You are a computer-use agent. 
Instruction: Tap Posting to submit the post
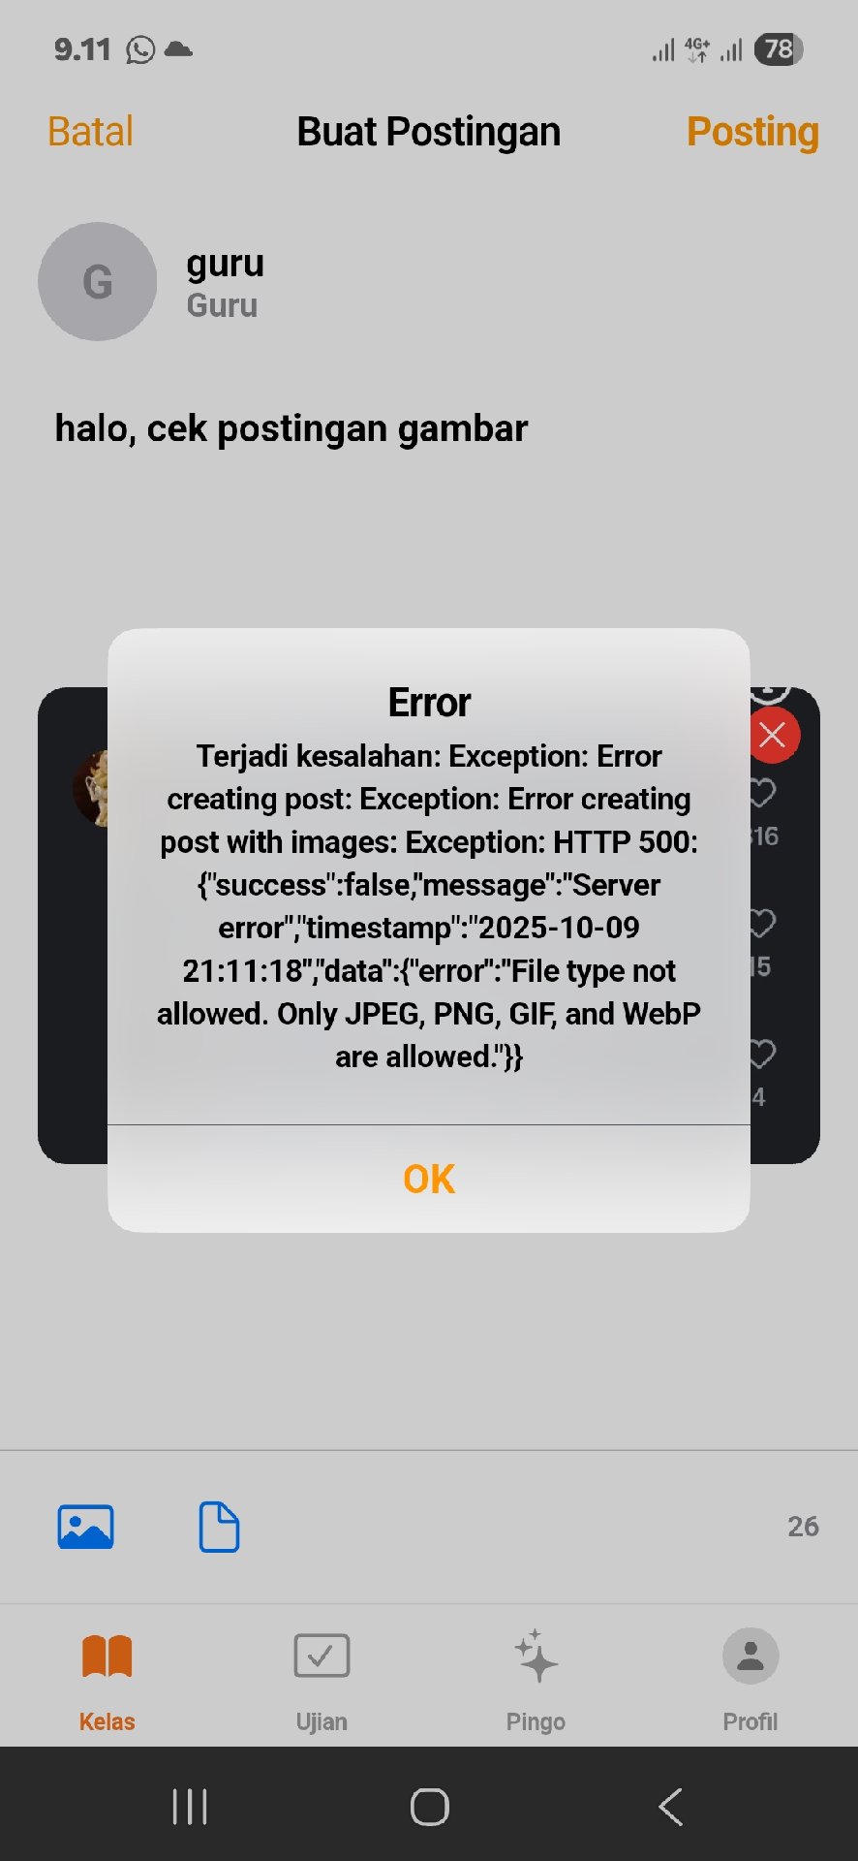(x=752, y=132)
